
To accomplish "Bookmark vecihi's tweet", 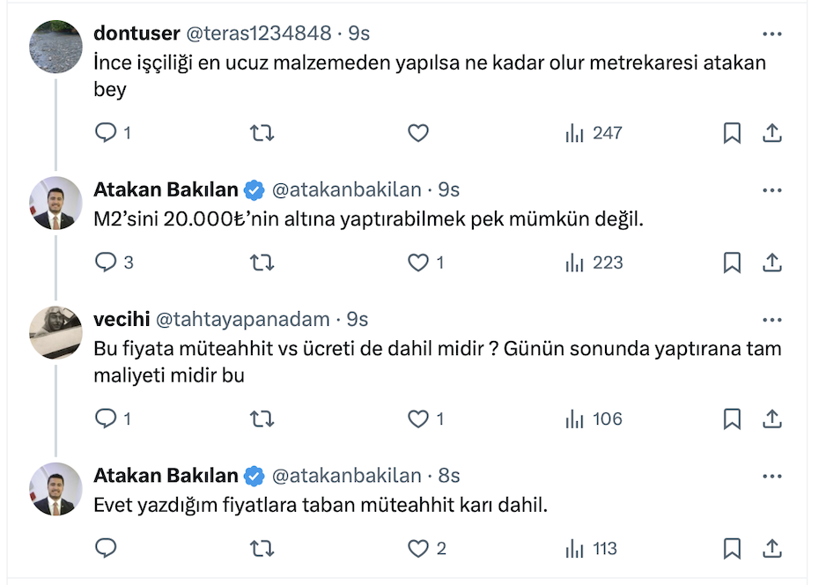I will (x=732, y=419).
